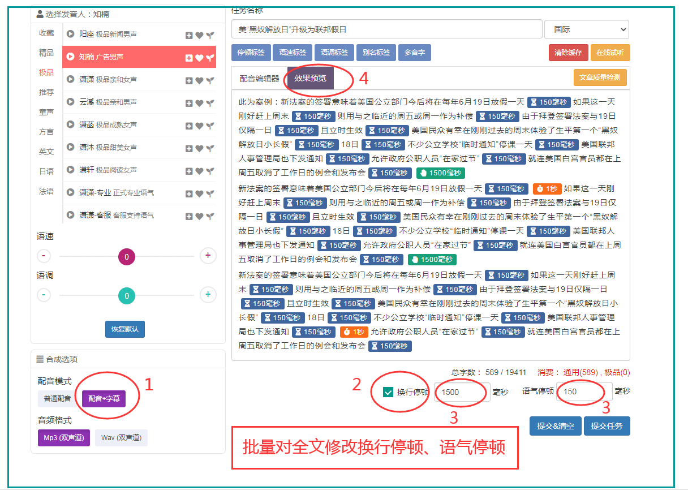Select the 童声 voice category
Image resolution: width=688 pixels, height=495 pixels.
click(46, 112)
